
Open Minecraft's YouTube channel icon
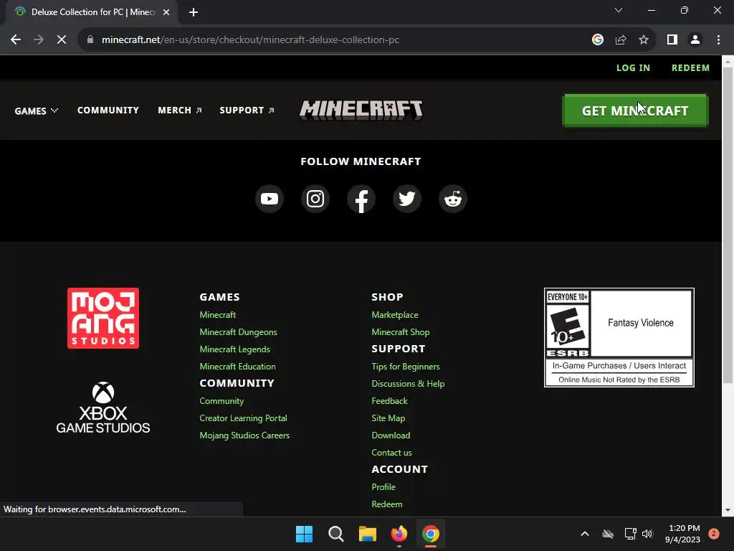tap(270, 199)
